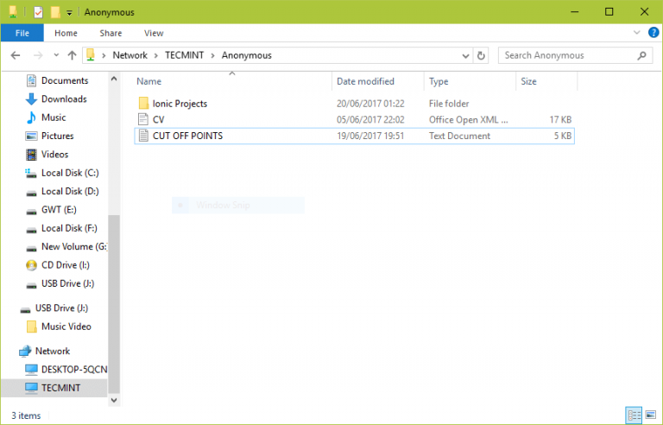Open Customize Quick Access Toolbar dropdown
Screen dimensions: 663x425
(69, 12)
